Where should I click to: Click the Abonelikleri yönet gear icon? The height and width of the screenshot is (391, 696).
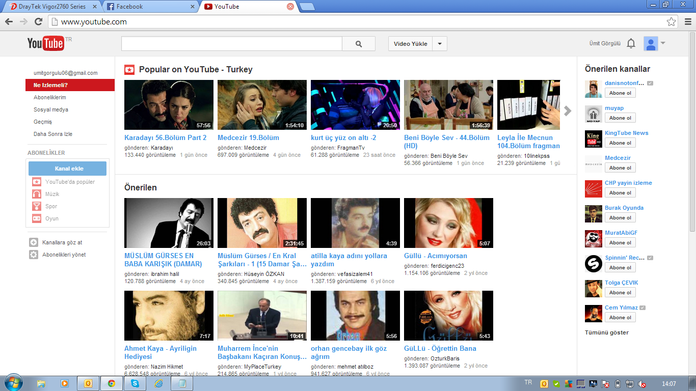click(x=34, y=255)
